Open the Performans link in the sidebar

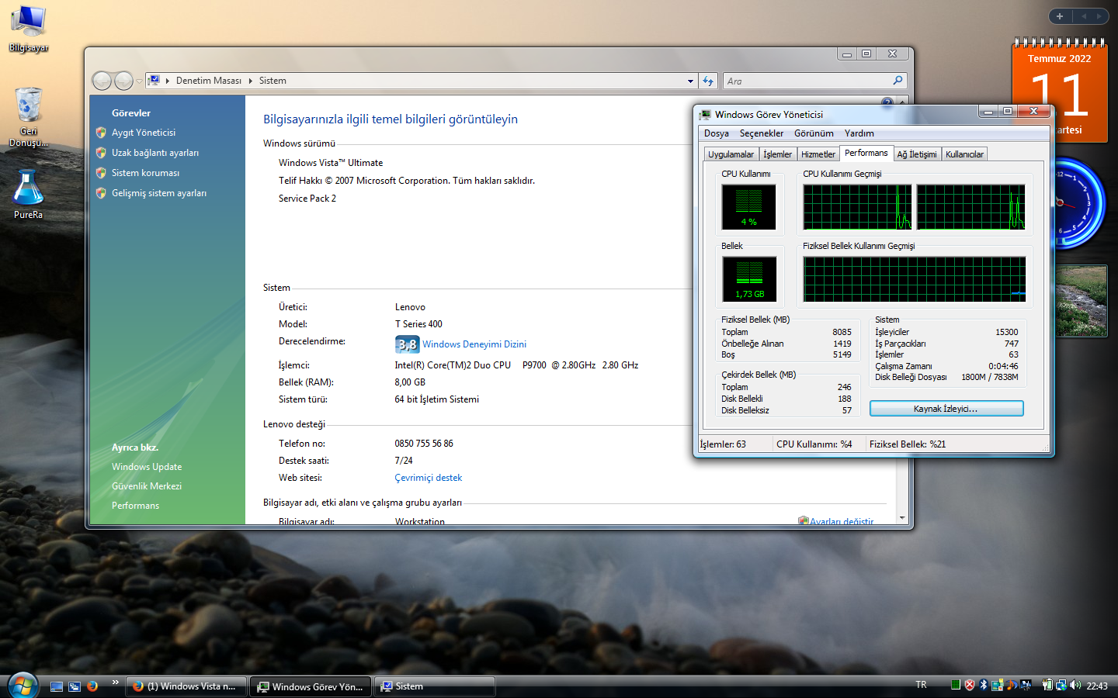coord(135,506)
